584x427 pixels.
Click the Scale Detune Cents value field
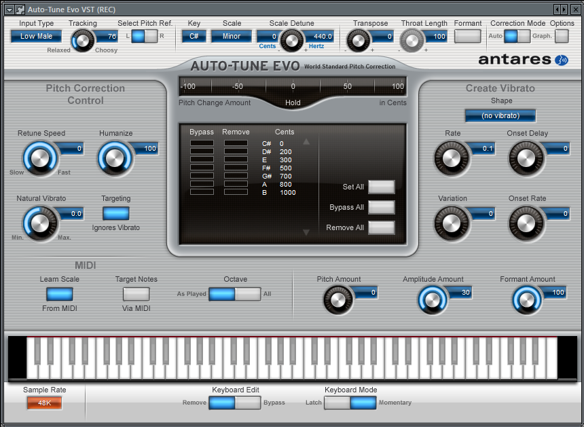[x=268, y=37]
